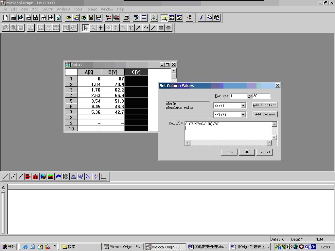The height and width of the screenshot is (251, 335).
Task: Click the Undo button in dialog
Action: click(x=229, y=152)
